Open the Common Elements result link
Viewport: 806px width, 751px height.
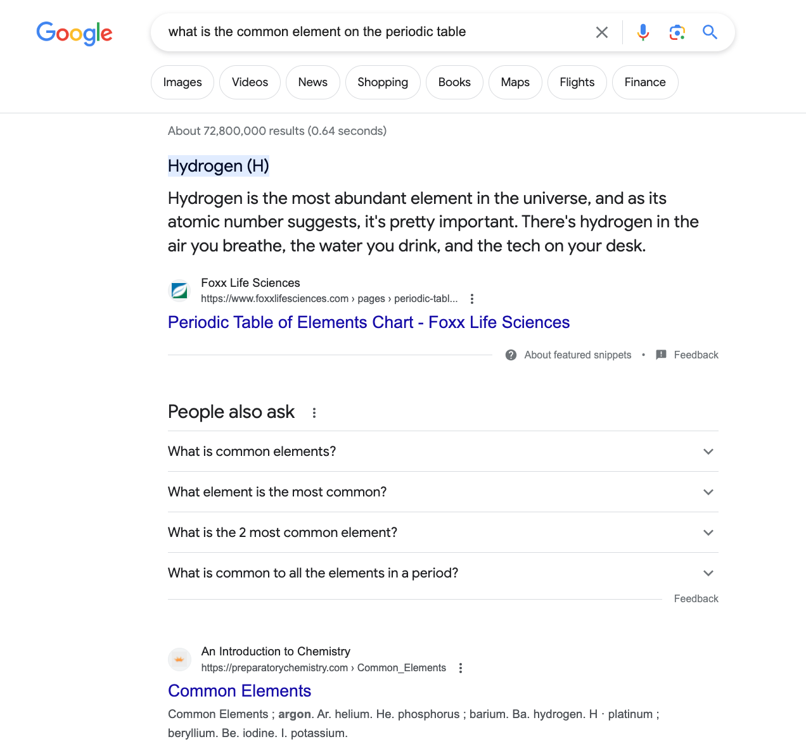[240, 691]
